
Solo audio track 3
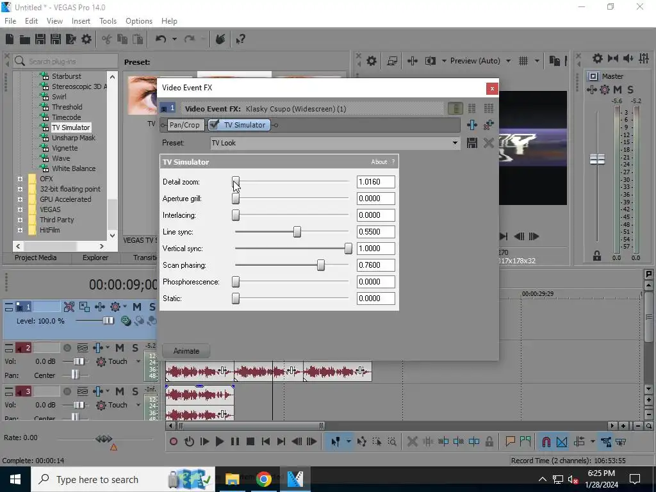pyautogui.click(x=135, y=391)
